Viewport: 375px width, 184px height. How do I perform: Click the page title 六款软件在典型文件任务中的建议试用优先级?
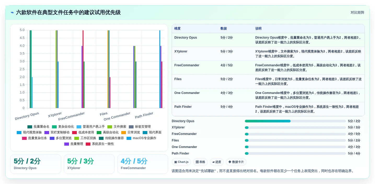(68, 13)
